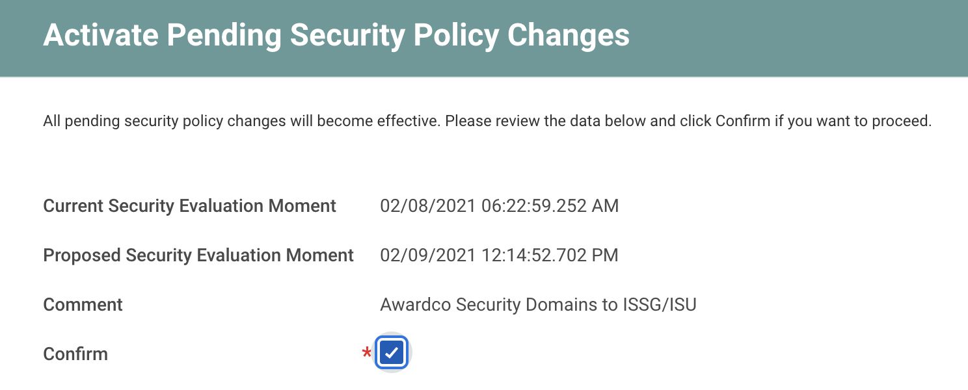Screen dimensions: 968x390
Task: Click the time 12:14:52.702 PM
Action: tap(550, 255)
